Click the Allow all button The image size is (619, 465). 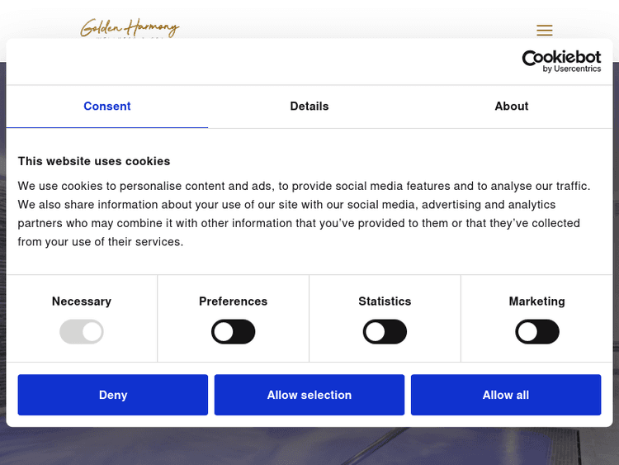tap(506, 395)
